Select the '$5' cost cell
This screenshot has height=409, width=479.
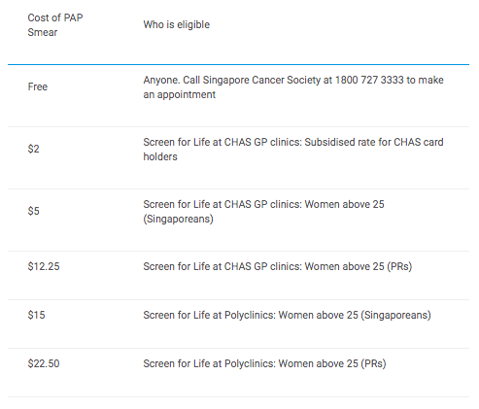pos(33,211)
